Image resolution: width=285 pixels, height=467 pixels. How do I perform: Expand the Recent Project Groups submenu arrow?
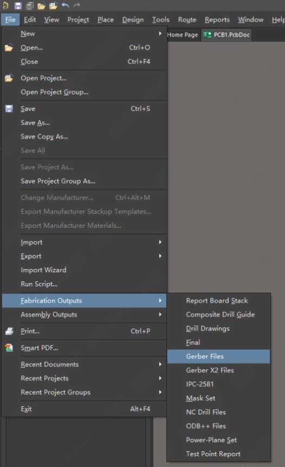coord(160,392)
